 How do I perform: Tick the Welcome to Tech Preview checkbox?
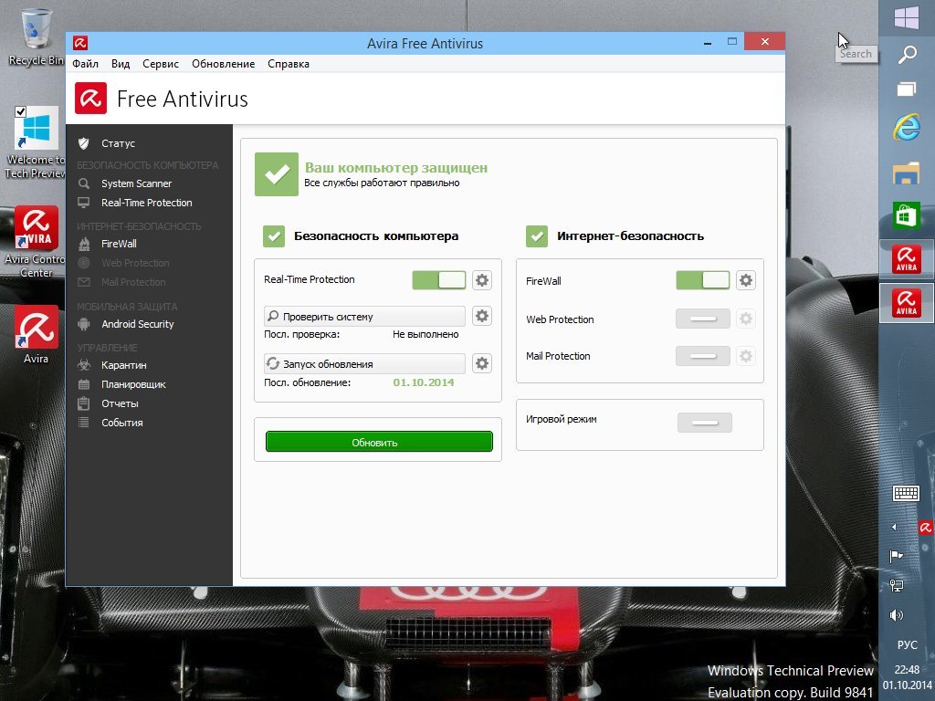(x=20, y=111)
